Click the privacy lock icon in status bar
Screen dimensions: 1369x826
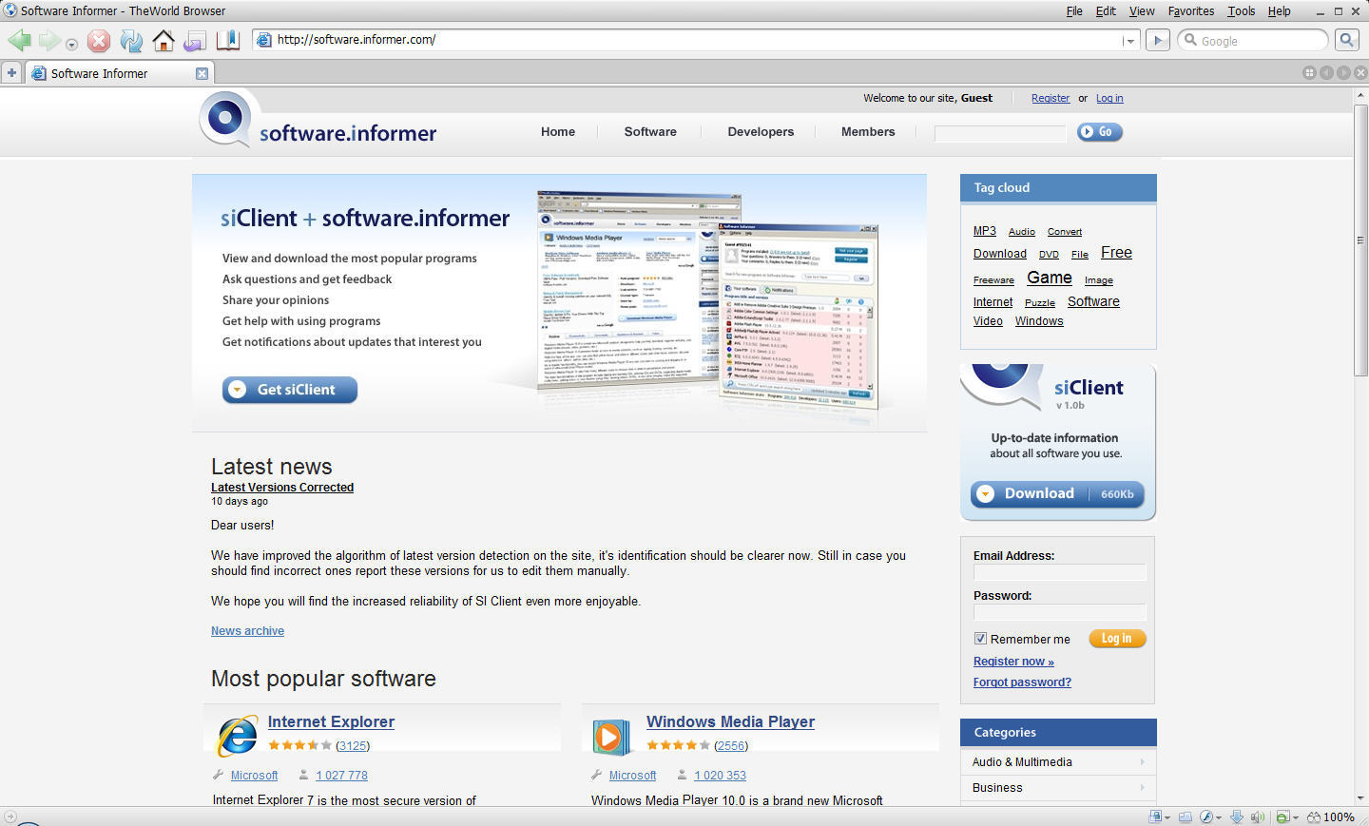pos(1155,816)
